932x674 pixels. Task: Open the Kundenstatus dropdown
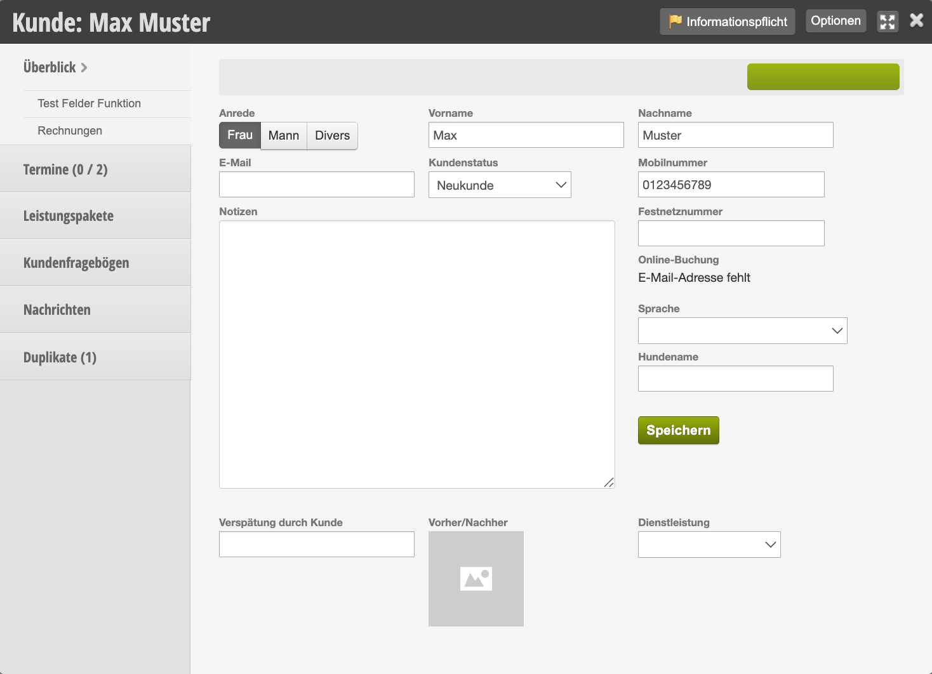pos(500,185)
